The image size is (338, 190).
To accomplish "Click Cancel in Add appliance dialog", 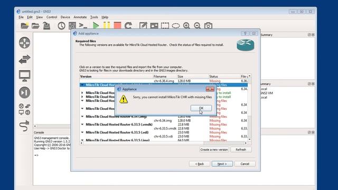I will (245, 164).
